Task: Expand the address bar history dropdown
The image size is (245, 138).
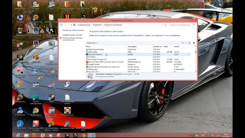Action: click(x=163, y=25)
